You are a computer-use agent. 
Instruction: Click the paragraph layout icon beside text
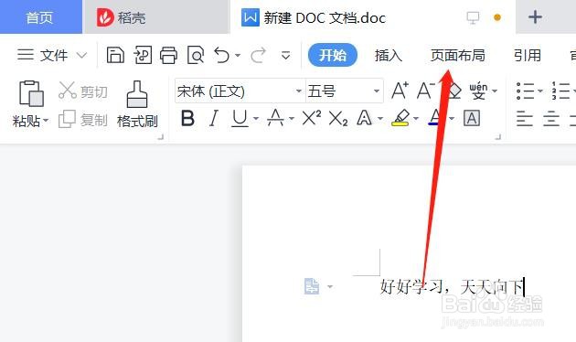312,286
